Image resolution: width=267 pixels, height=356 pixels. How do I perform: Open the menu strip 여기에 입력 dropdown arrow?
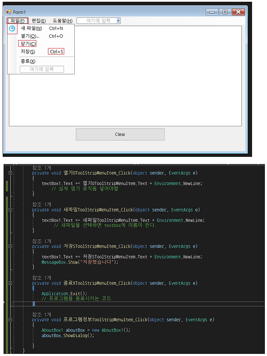tap(118, 21)
